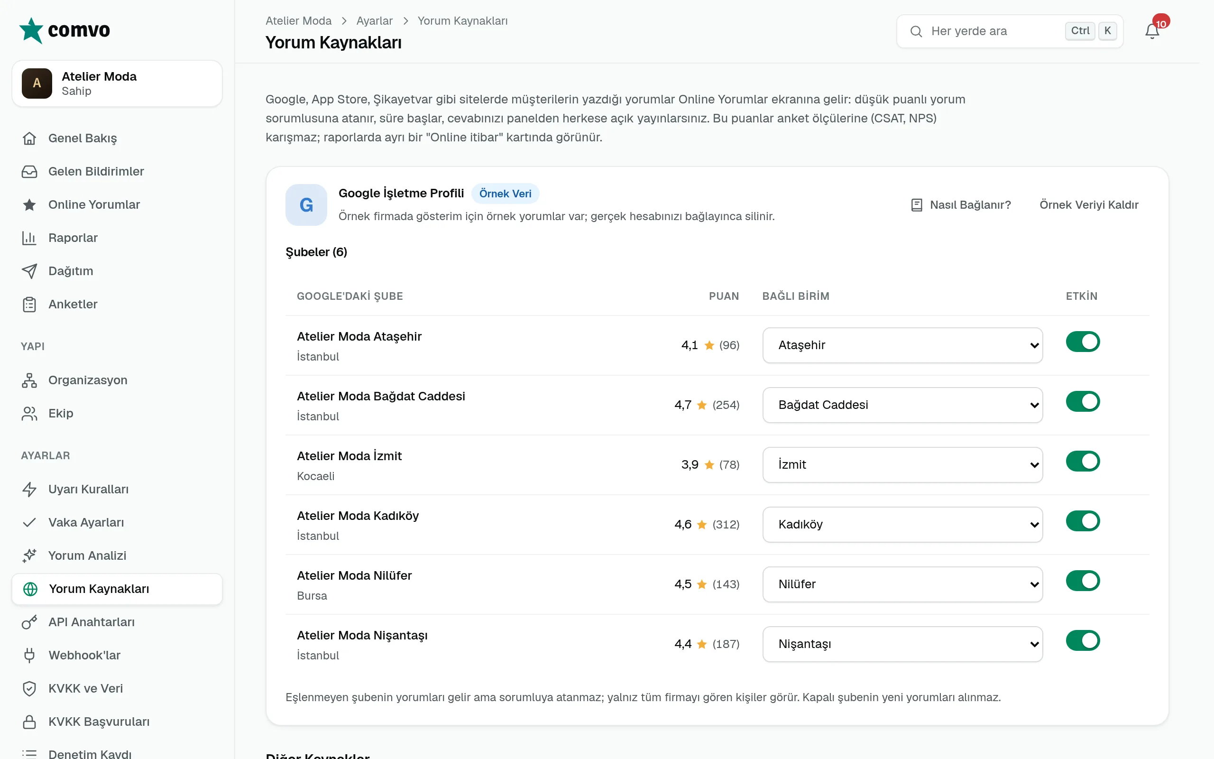Click the Gelen Bildirimler inbox icon

click(29, 171)
